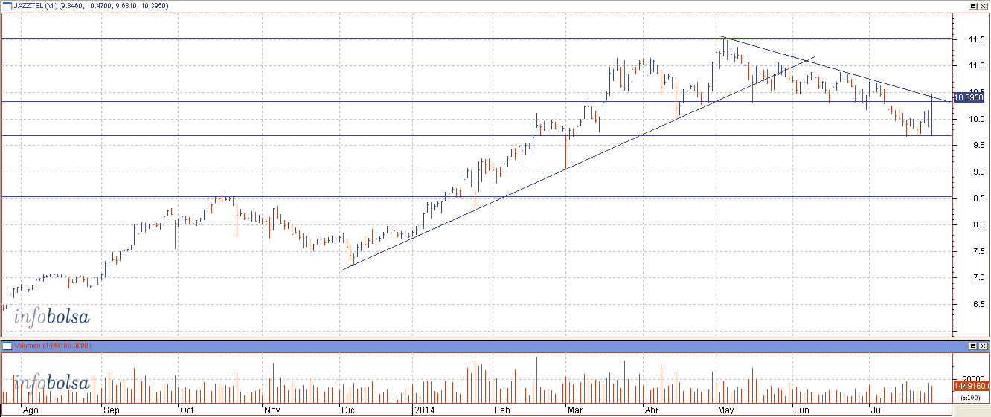Close the Volumen panel
Screen dimensions: 991x417
tap(983, 346)
